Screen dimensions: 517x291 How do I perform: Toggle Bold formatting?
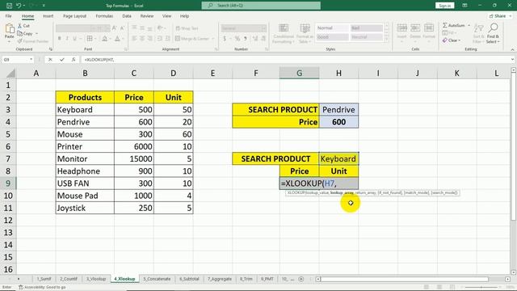point(59,39)
